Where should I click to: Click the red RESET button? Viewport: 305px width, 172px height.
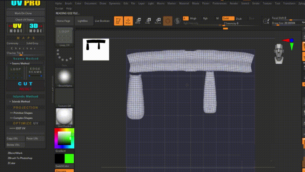pos(25,89)
